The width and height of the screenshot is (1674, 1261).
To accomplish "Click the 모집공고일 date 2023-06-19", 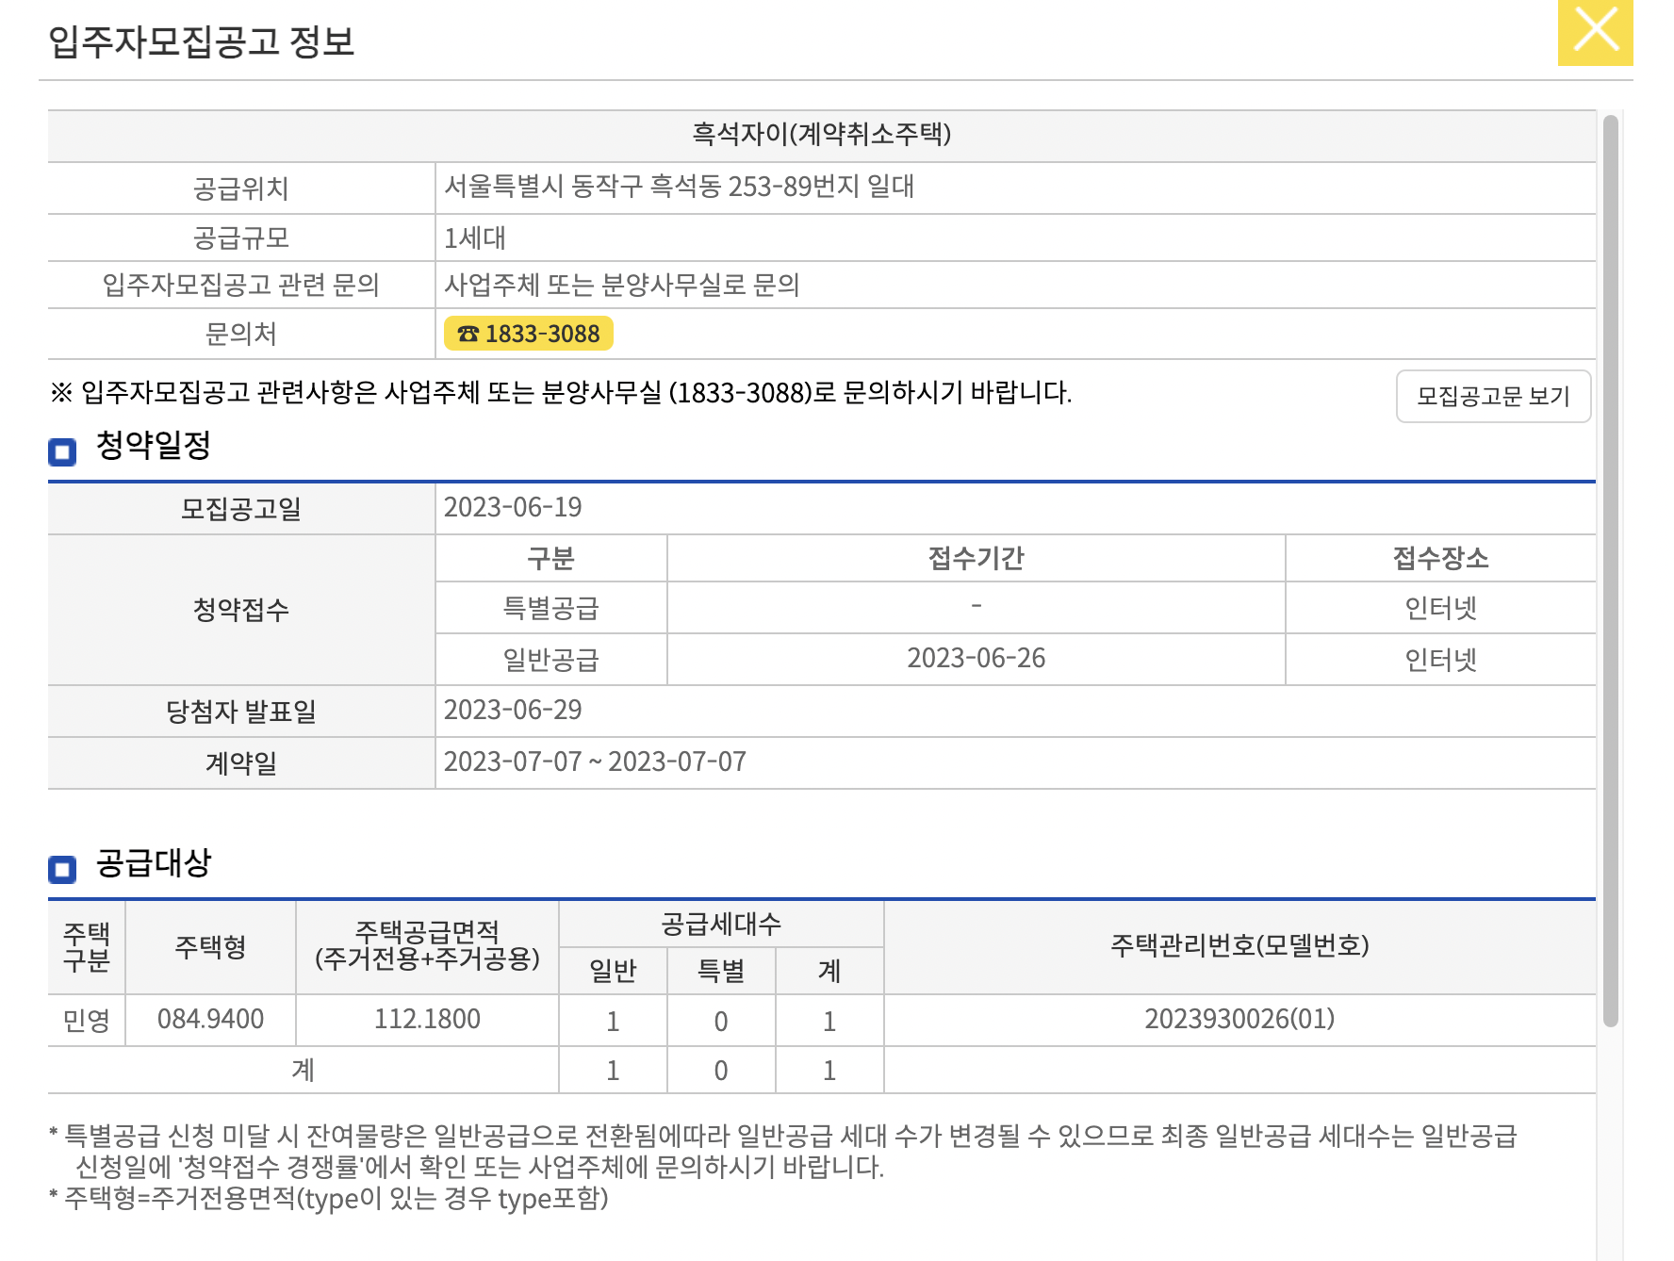I will click(x=514, y=507).
